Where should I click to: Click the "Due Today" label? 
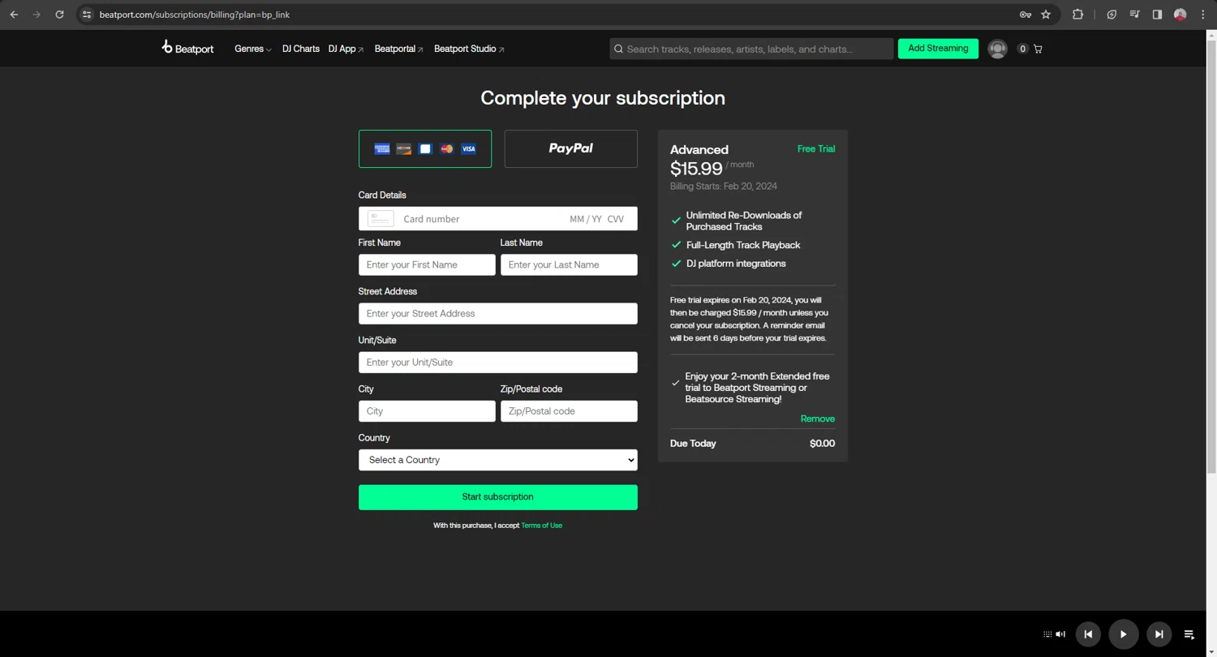[693, 444]
